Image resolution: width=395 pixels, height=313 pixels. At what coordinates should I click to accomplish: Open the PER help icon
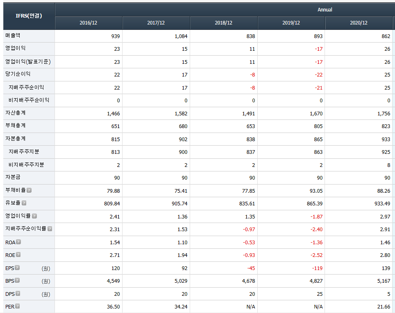[x=17, y=306]
